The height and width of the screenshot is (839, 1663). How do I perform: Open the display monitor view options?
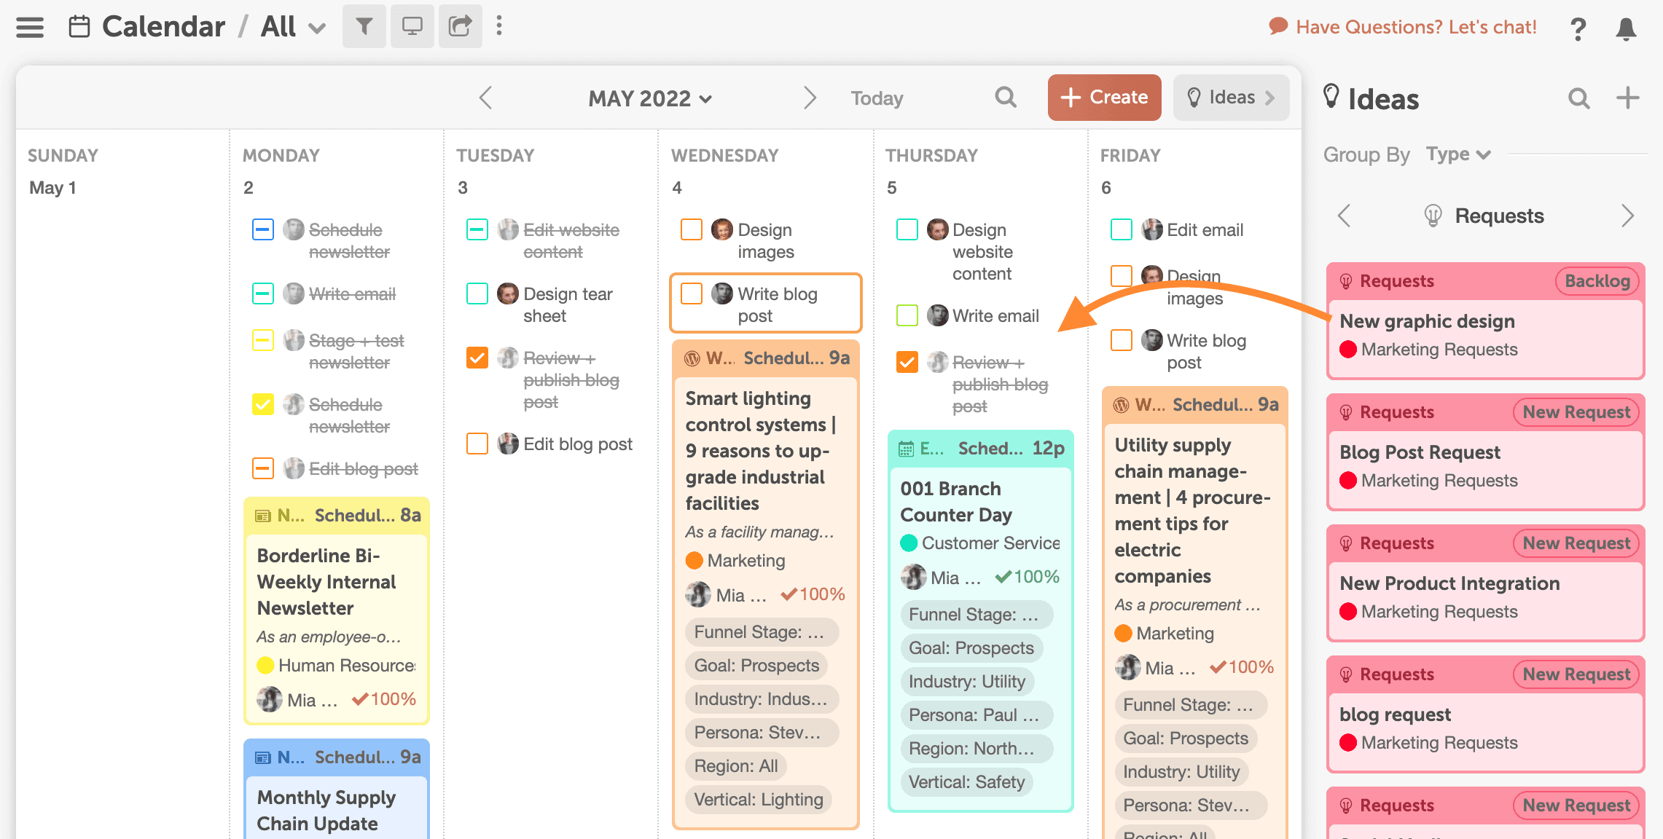click(x=412, y=26)
